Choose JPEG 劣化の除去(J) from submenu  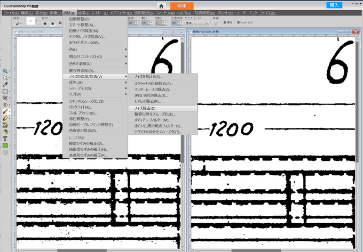163,95
